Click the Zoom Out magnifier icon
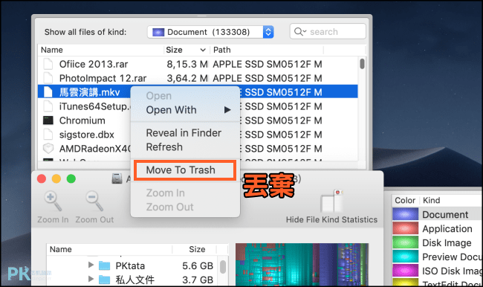The image size is (483, 287). pyautogui.click(x=94, y=201)
